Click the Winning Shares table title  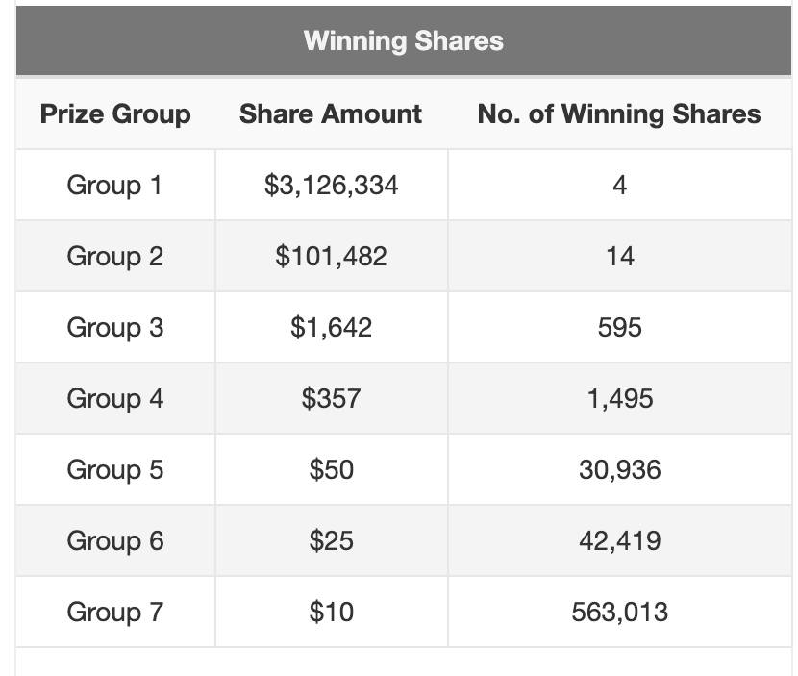click(x=403, y=40)
